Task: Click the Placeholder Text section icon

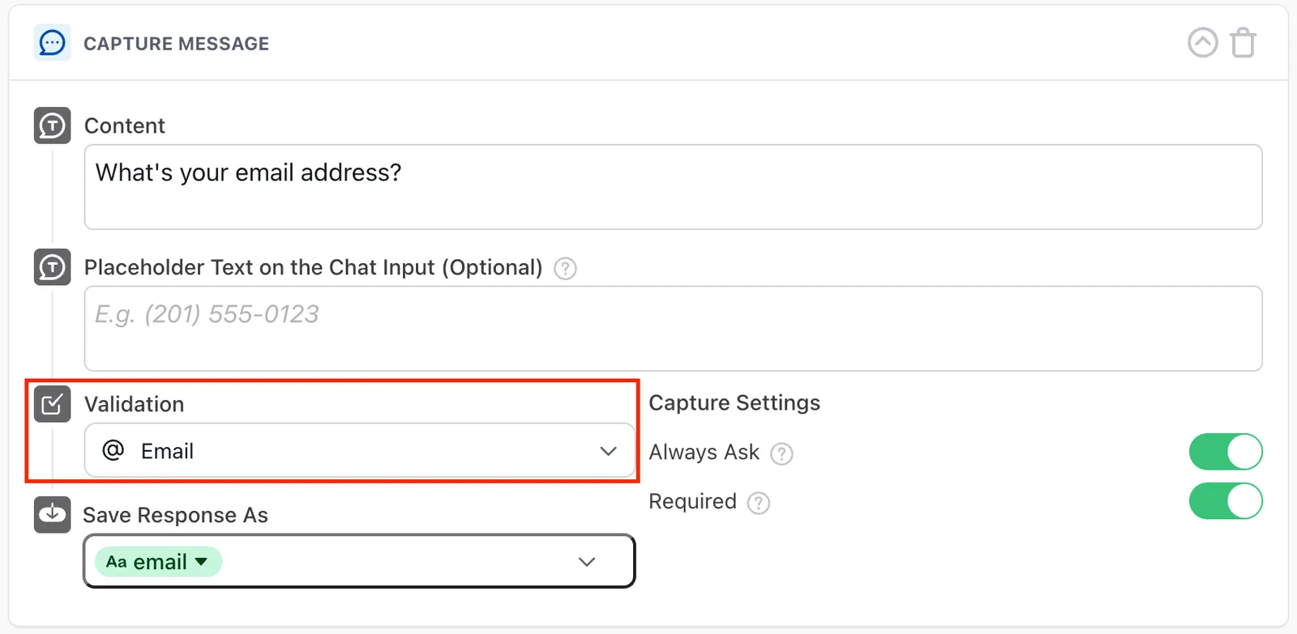Action: tap(52, 267)
